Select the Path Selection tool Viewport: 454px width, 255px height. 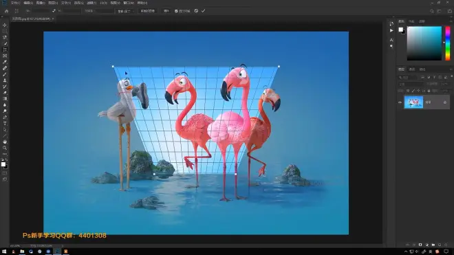[5, 130]
